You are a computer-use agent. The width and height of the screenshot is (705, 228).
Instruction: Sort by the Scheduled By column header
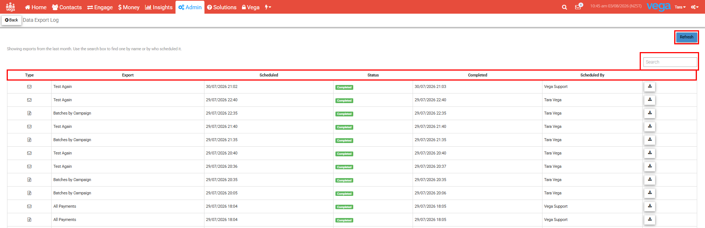[592, 75]
